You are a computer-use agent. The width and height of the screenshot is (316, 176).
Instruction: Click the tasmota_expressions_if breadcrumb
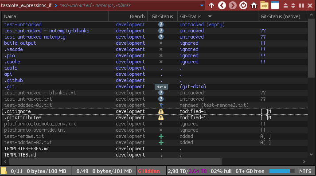tap(26, 5)
